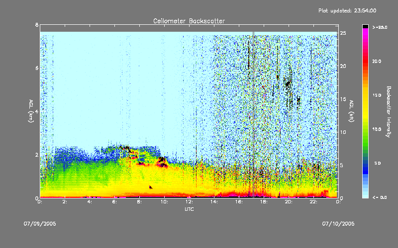
Task: Click the right kft axis tick label 20
Action: click(x=343, y=66)
